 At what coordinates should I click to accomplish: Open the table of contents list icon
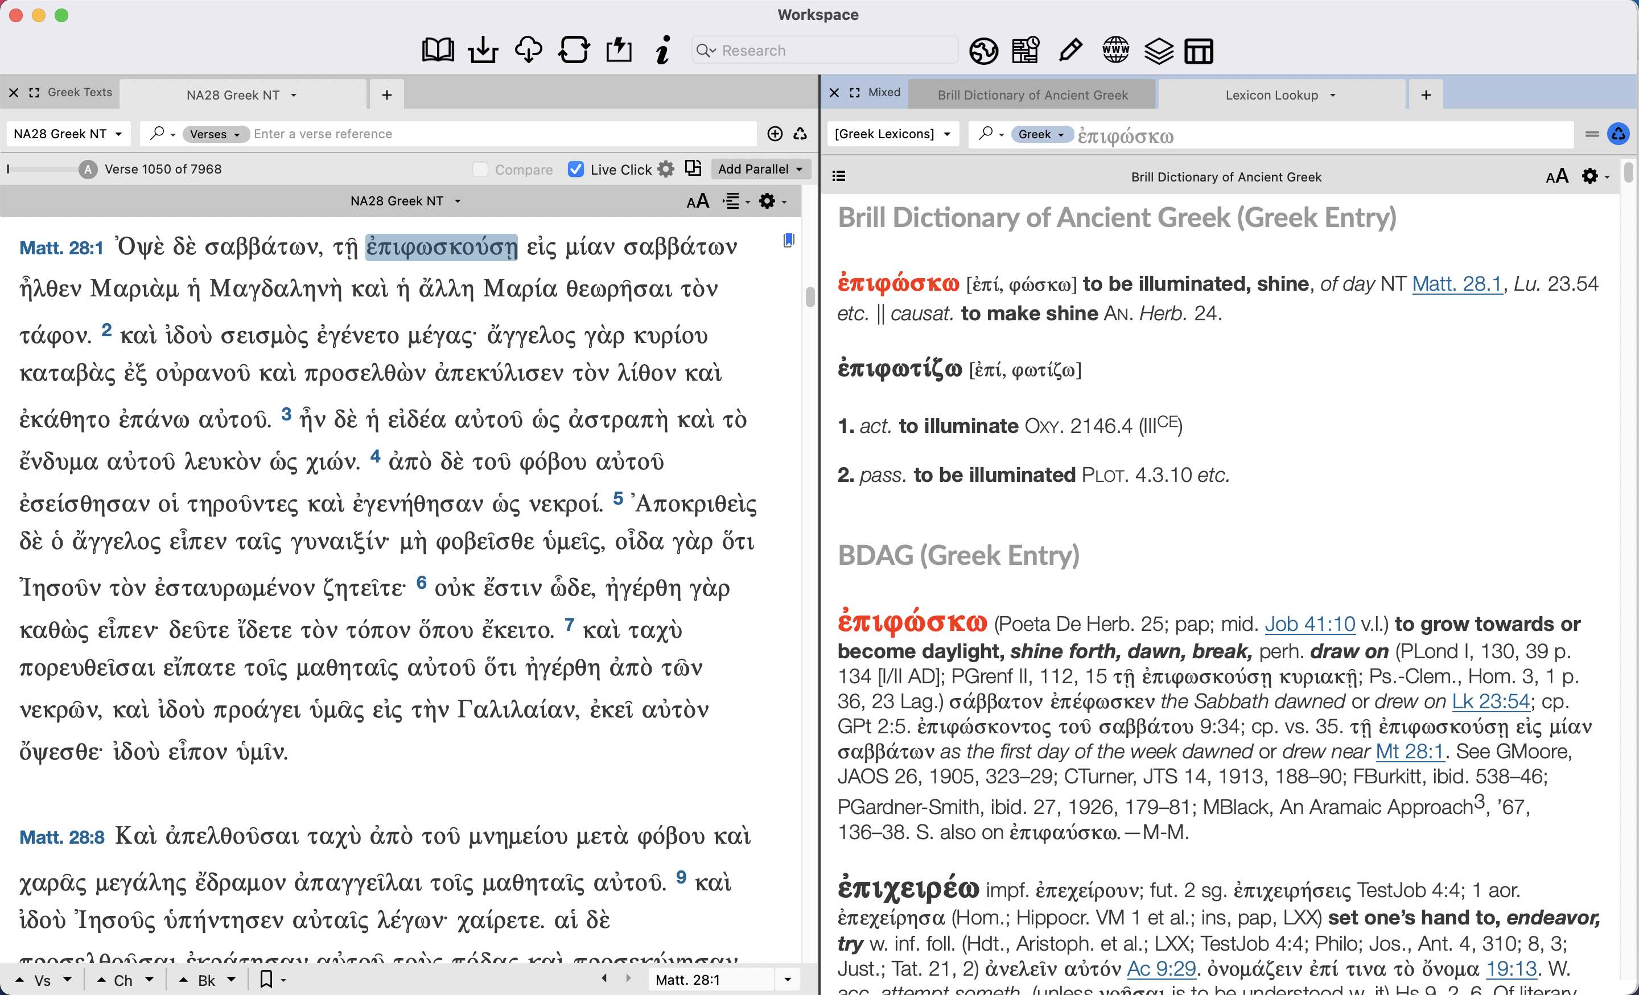point(839,176)
